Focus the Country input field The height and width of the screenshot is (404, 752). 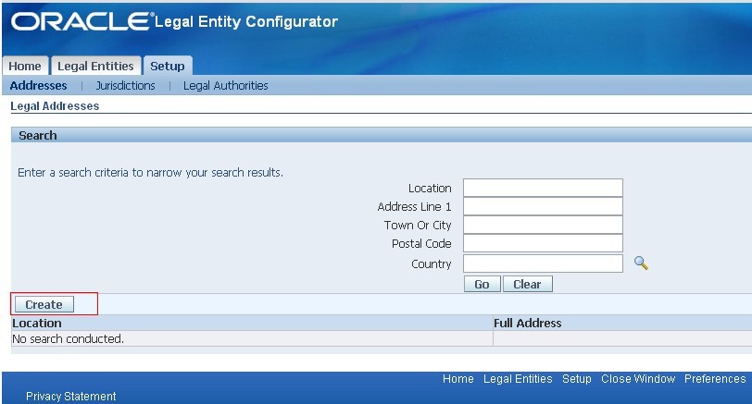coord(543,263)
